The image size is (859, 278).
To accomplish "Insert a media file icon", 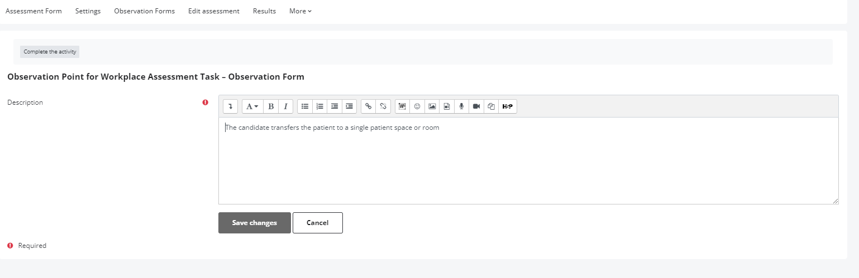I will tap(447, 106).
